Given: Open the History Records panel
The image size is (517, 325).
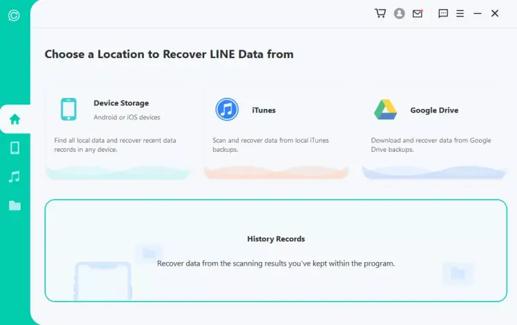Looking at the screenshot, I should pyautogui.click(x=276, y=250).
